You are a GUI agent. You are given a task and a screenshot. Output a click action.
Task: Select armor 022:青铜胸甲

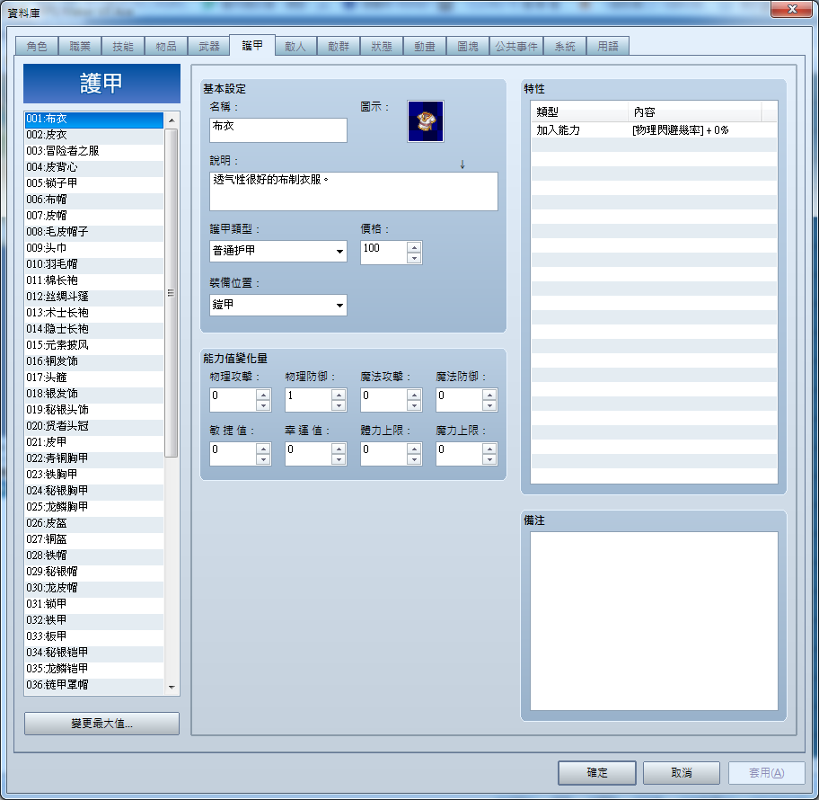94,458
